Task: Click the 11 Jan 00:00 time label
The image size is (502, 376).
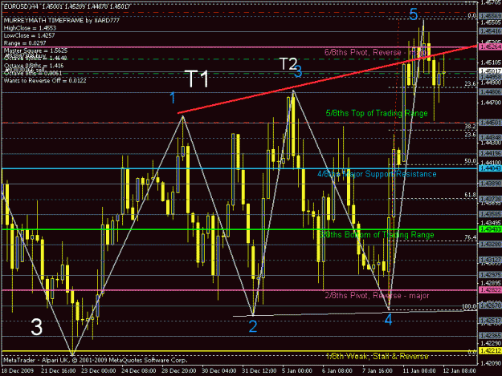Action: tap(418, 371)
